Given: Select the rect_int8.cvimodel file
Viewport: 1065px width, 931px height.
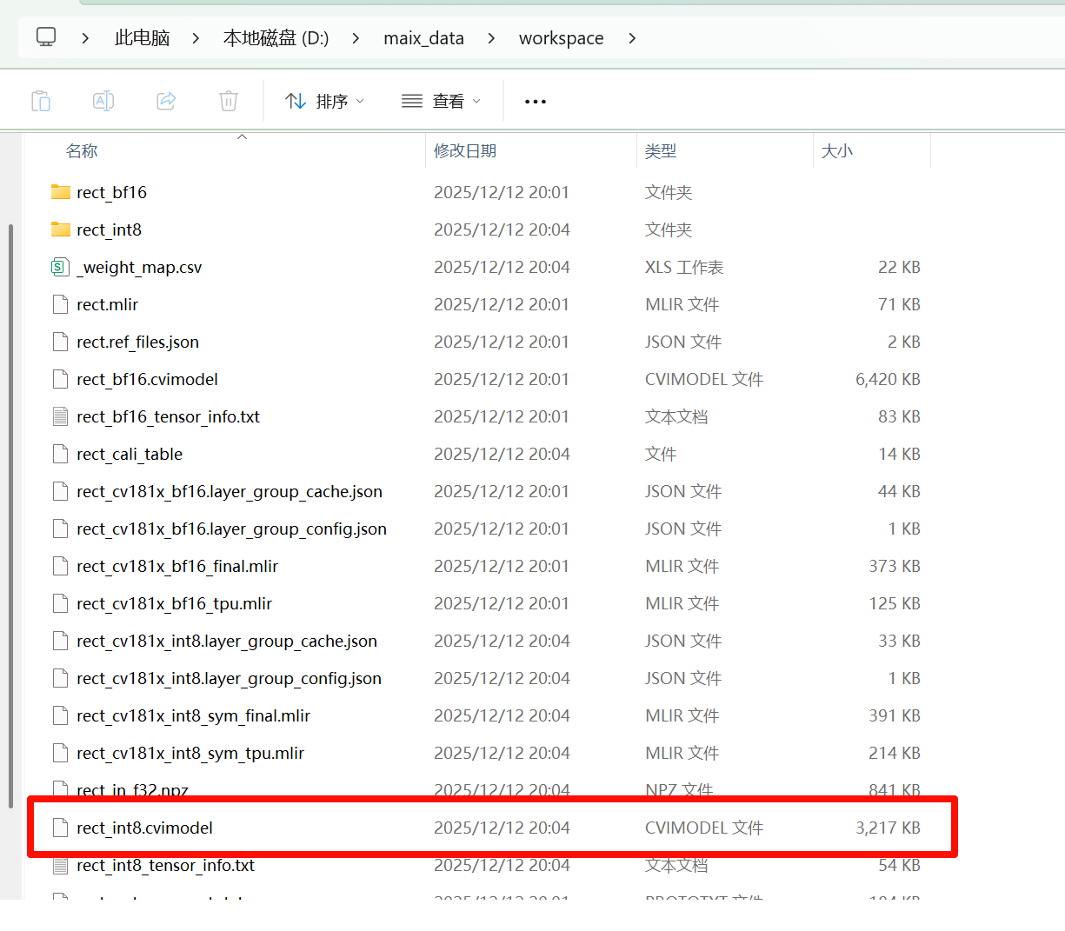Looking at the screenshot, I should 144,828.
